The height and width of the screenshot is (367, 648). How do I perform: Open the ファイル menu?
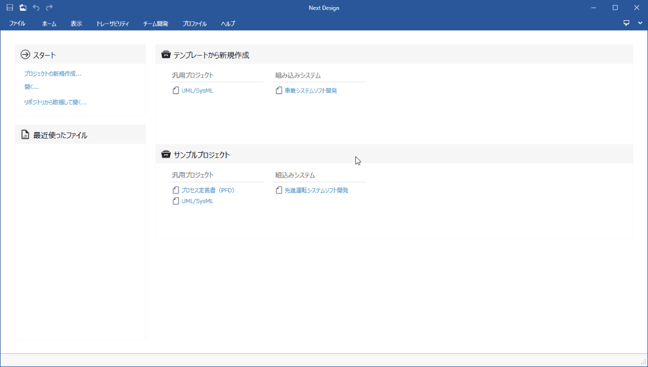17,24
